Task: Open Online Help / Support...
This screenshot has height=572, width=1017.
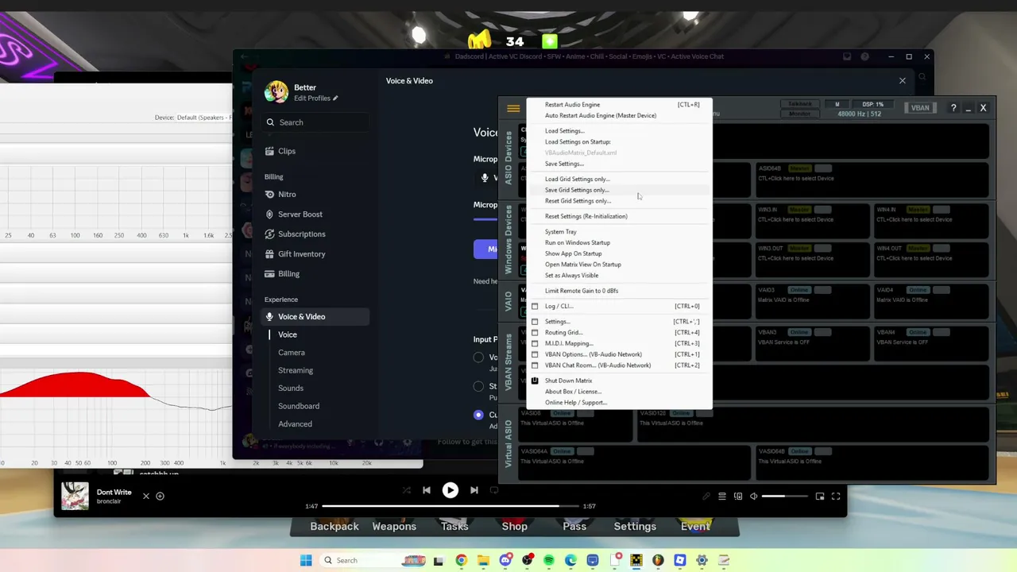Action: click(576, 403)
